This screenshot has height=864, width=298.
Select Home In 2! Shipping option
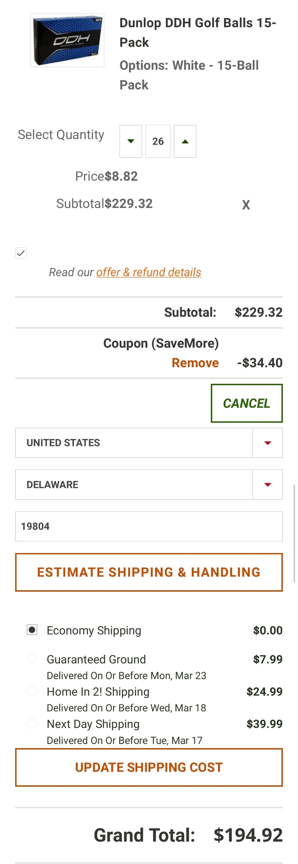click(x=32, y=691)
